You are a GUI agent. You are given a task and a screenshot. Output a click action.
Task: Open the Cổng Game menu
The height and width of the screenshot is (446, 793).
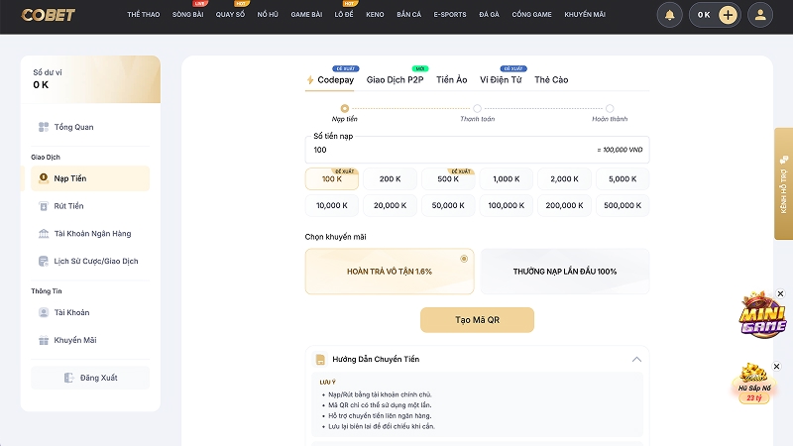pyautogui.click(x=532, y=15)
